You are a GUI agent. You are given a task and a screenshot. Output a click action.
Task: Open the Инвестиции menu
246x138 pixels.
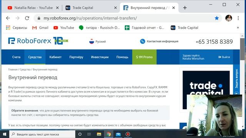click(x=100, y=57)
